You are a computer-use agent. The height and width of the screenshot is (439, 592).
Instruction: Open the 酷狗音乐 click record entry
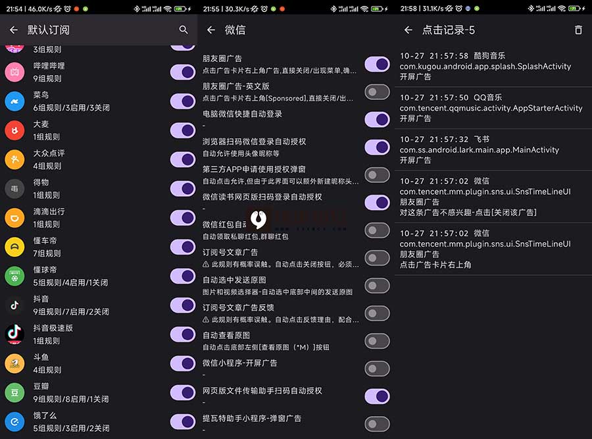[493, 66]
